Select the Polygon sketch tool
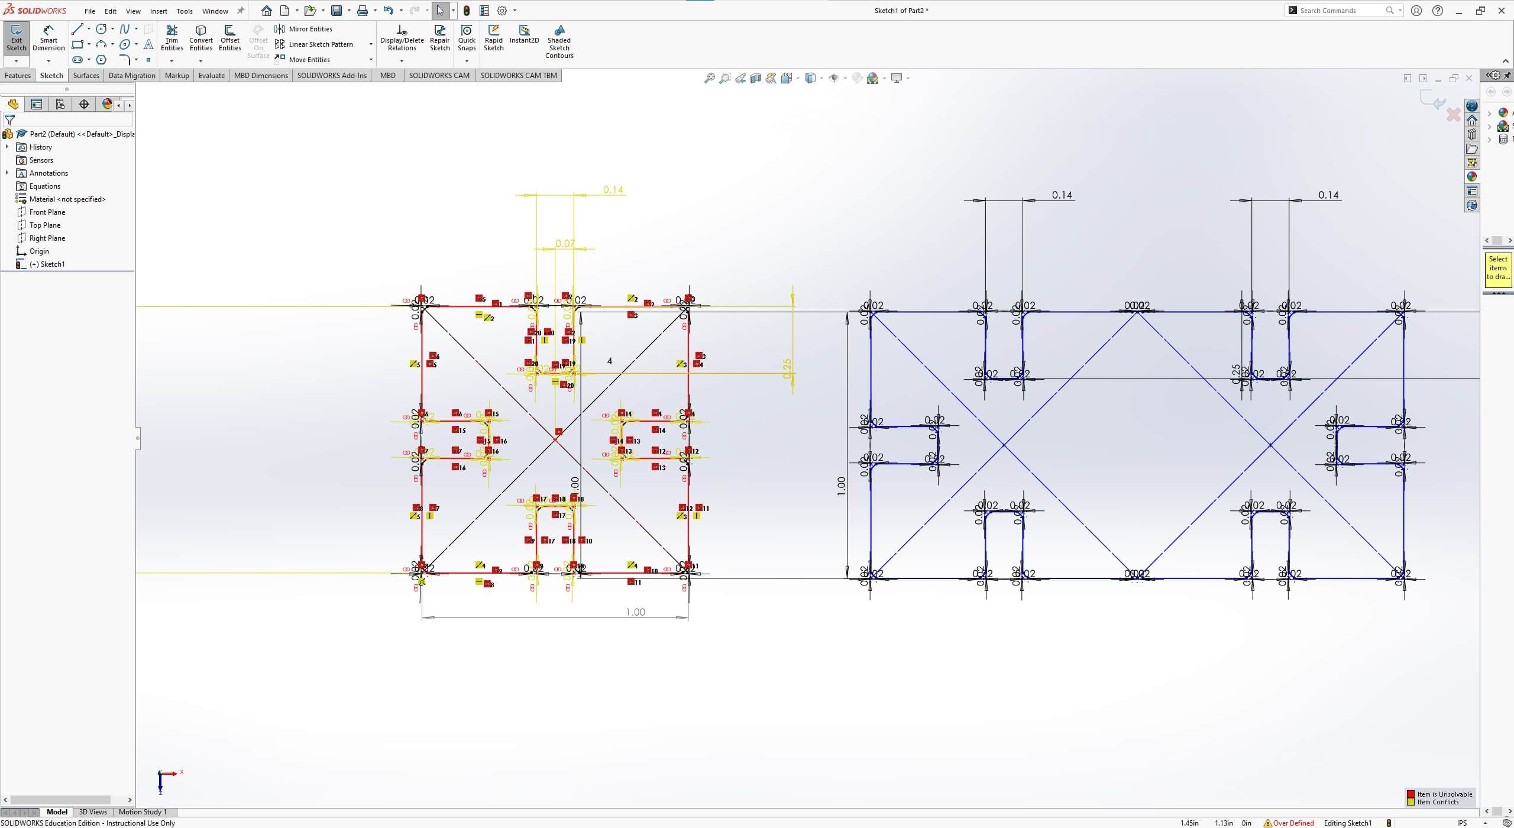Screen dimensions: 1514x828 tap(101, 60)
